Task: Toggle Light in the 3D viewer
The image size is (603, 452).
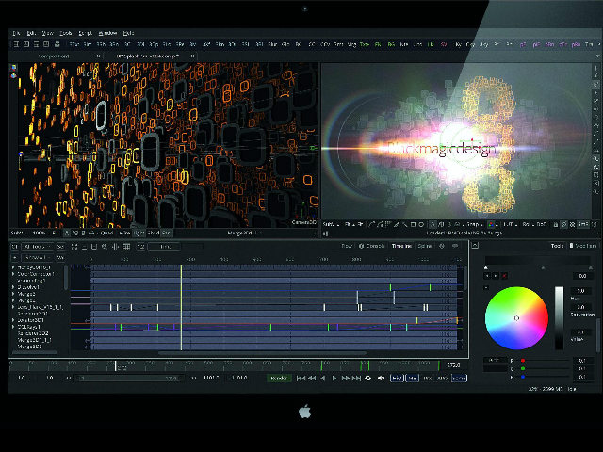Action: click(139, 233)
